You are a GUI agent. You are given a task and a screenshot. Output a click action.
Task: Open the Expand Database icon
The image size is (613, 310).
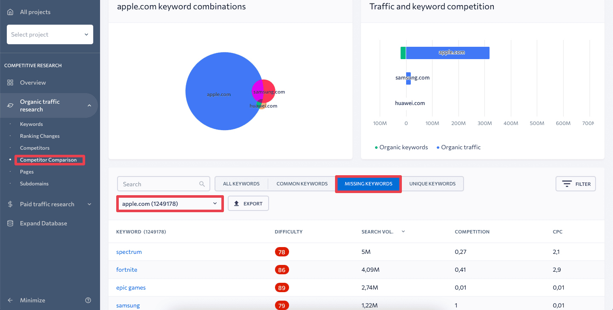coord(10,223)
